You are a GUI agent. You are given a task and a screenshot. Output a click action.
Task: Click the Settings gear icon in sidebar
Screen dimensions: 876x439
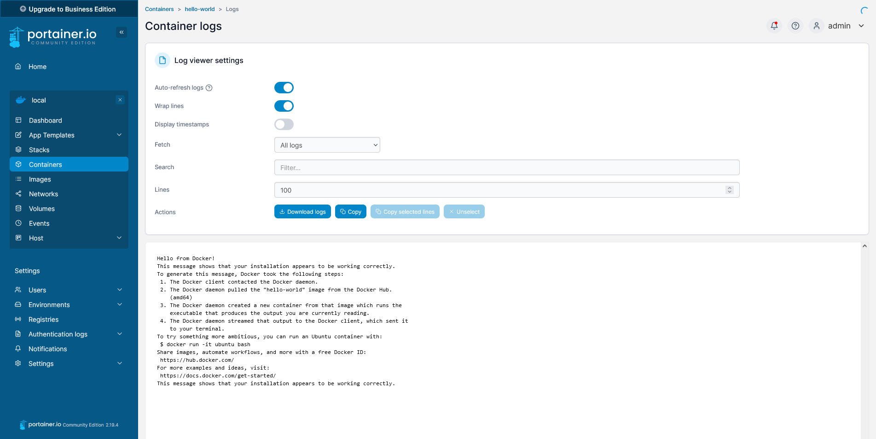tap(18, 363)
